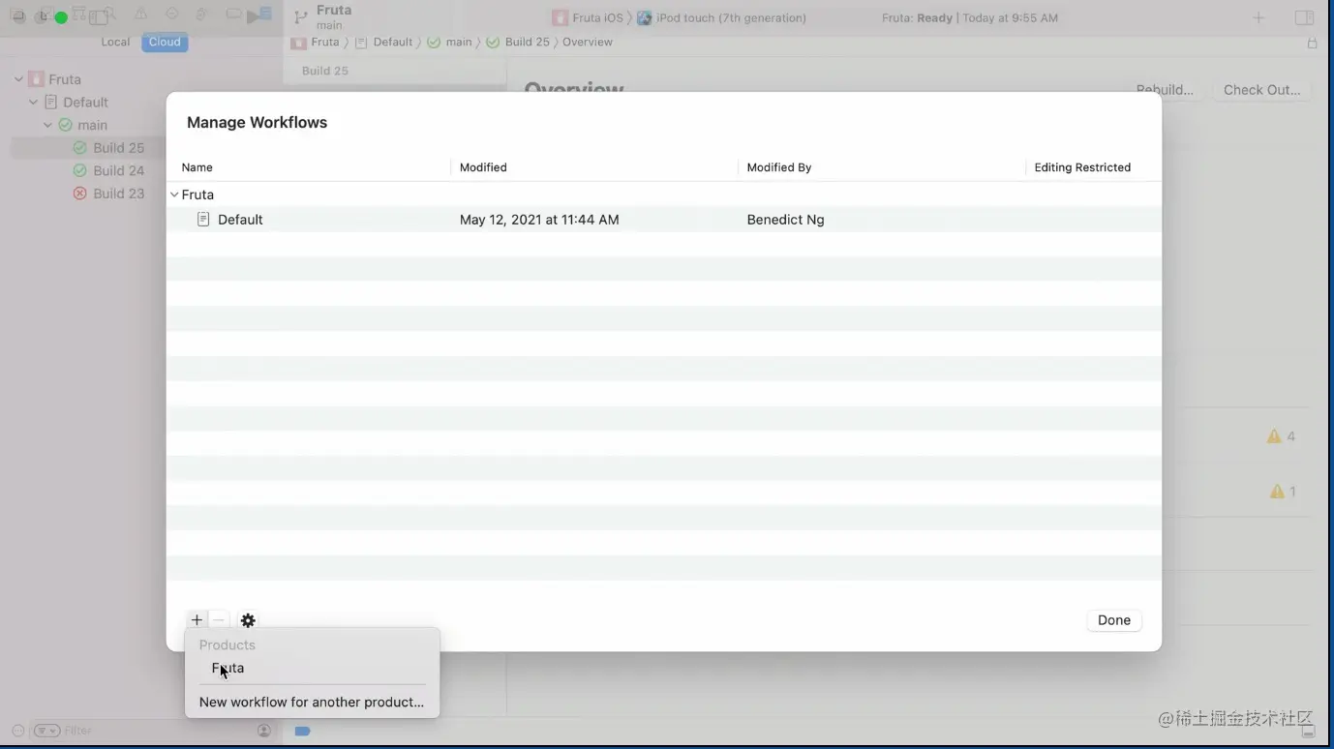The width and height of the screenshot is (1334, 749).
Task: Click the date May 12, 2021 at 11:44 AM
Action: coord(539,220)
